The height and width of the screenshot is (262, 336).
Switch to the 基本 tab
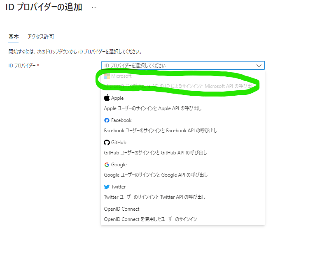[x=14, y=37]
